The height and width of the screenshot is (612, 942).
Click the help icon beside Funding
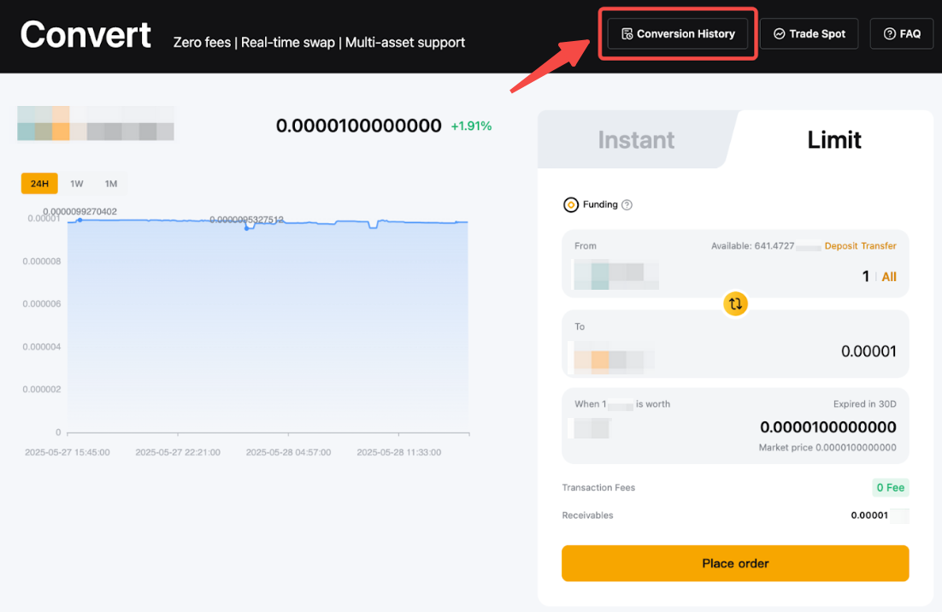627,205
